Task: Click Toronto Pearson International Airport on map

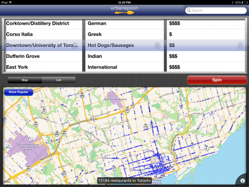Action: coord(28,147)
